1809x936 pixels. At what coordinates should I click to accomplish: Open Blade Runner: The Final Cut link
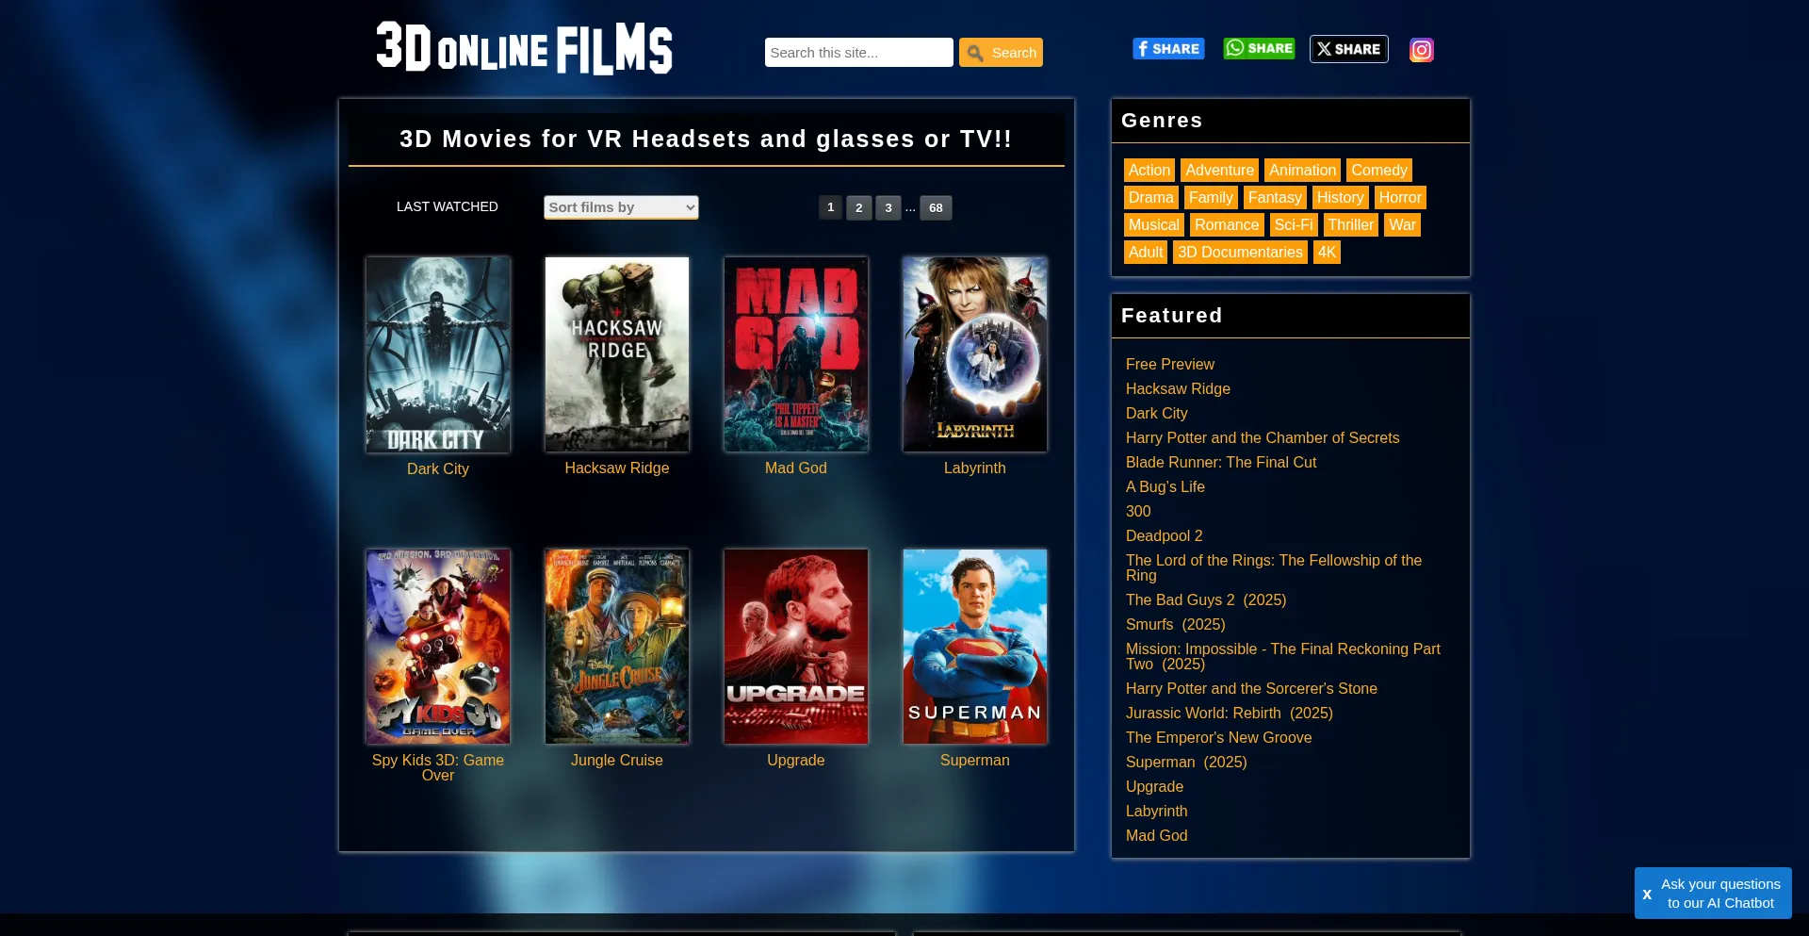(1220, 463)
